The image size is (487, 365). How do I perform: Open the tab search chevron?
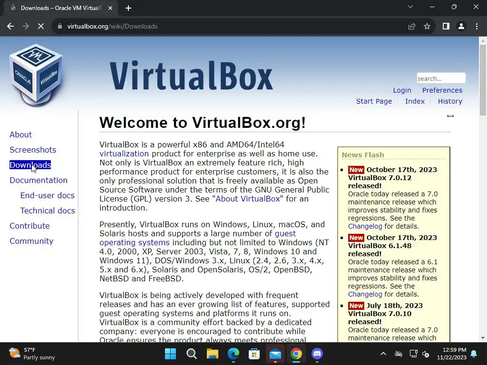point(410,7)
